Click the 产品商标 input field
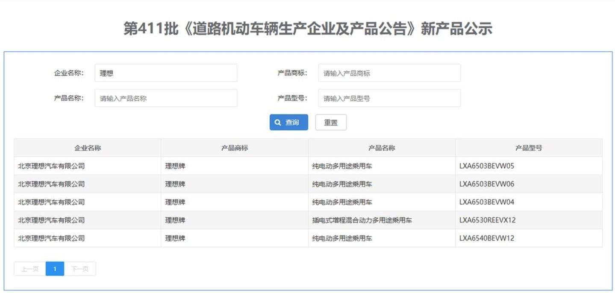 pos(389,73)
